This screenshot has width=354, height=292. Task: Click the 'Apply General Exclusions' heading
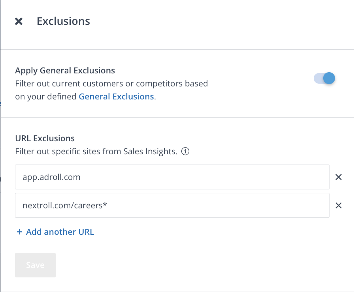pyautogui.click(x=65, y=71)
